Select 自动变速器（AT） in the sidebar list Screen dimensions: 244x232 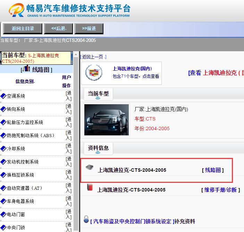(x=25, y=188)
